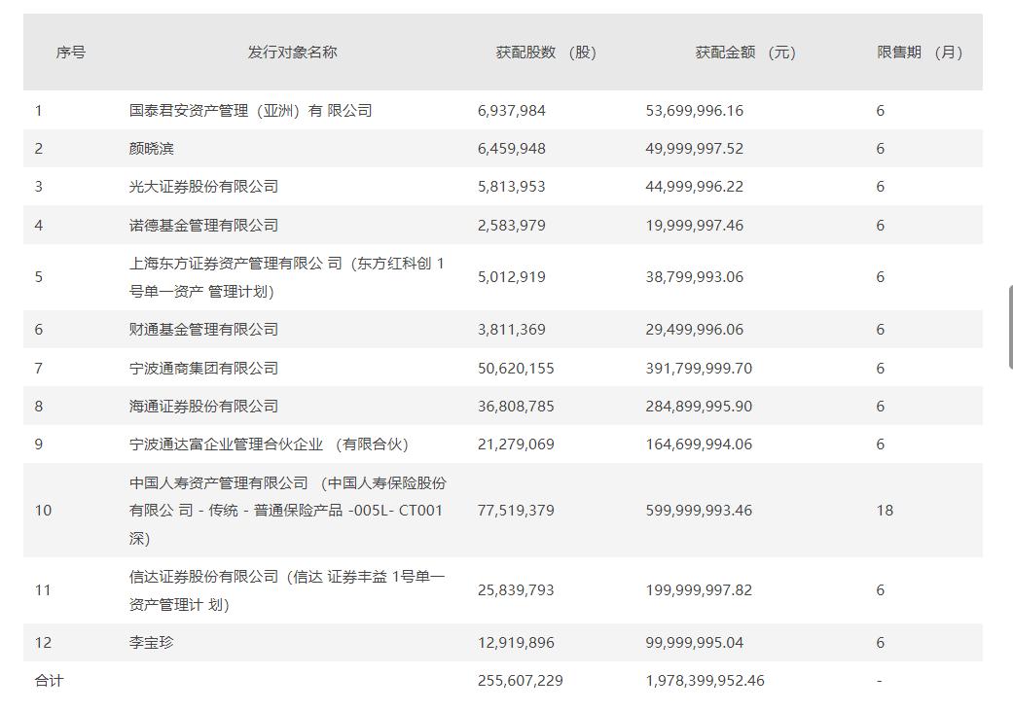The width and height of the screenshot is (1013, 711).
Task: Click share count 77,519,379
Action: [x=516, y=511]
